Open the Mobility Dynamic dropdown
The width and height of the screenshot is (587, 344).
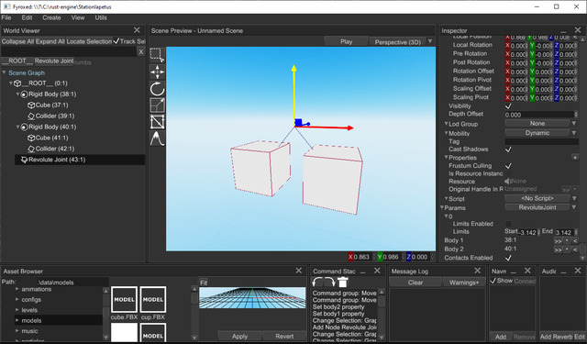[541, 133]
